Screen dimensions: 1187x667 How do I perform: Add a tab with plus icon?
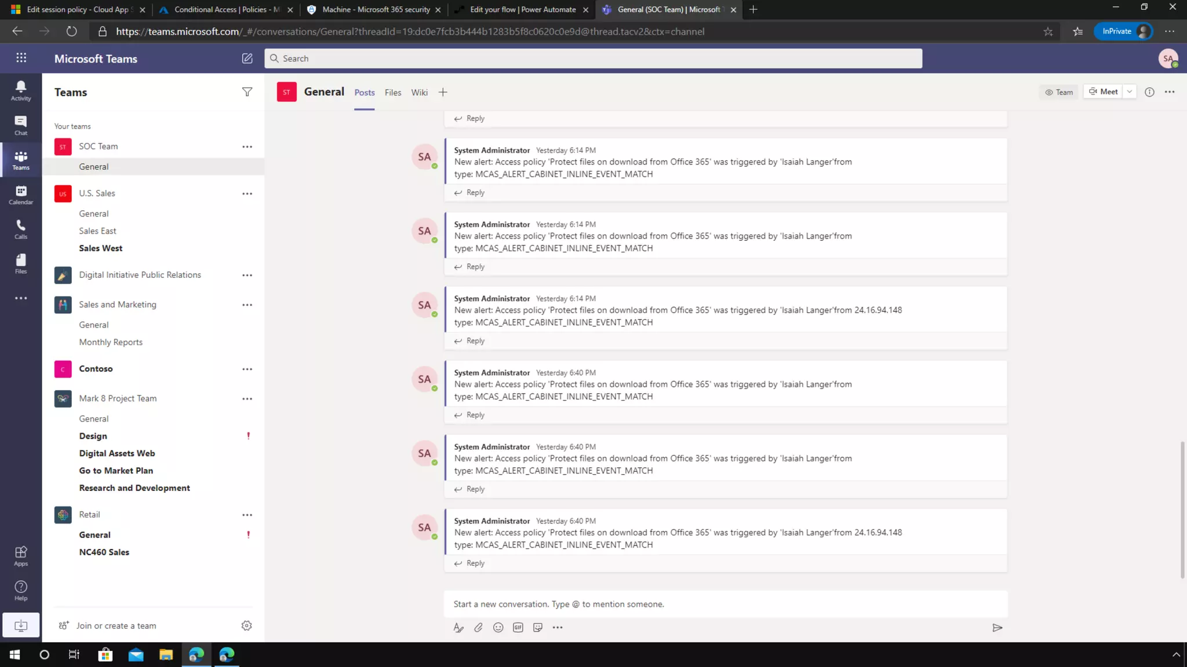click(443, 92)
